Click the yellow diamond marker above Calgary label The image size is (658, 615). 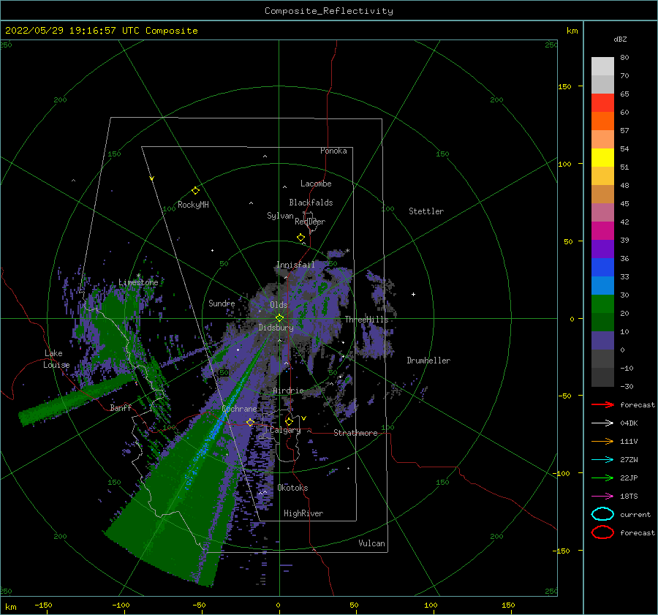tap(289, 421)
